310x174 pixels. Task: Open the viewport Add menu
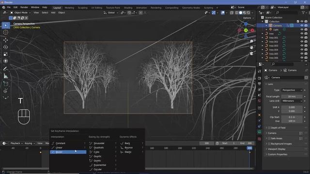tap(53, 13)
